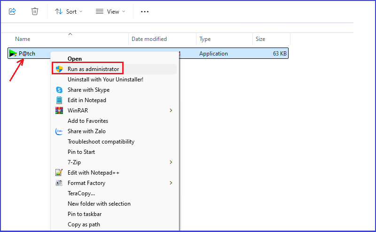Click the See more three-dots button
This screenshot has width=376, height=232.
[145, 11]
